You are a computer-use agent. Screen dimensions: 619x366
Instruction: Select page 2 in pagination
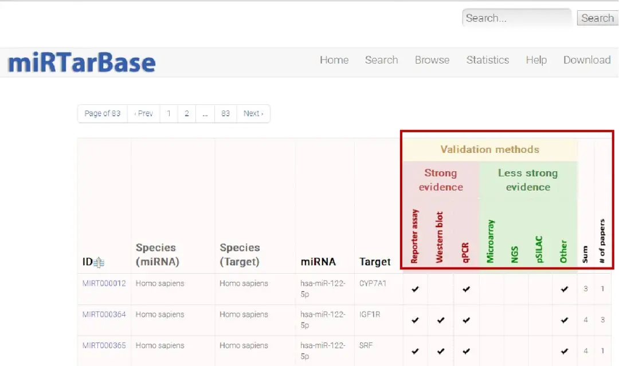pyautogui.click(x=186, y=113)
